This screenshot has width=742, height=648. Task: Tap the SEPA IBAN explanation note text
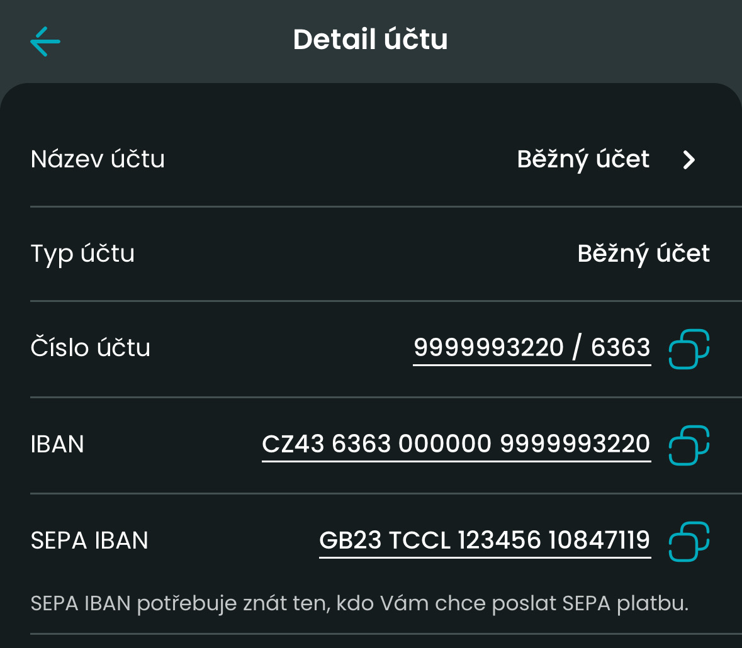[x=359, y=604]
